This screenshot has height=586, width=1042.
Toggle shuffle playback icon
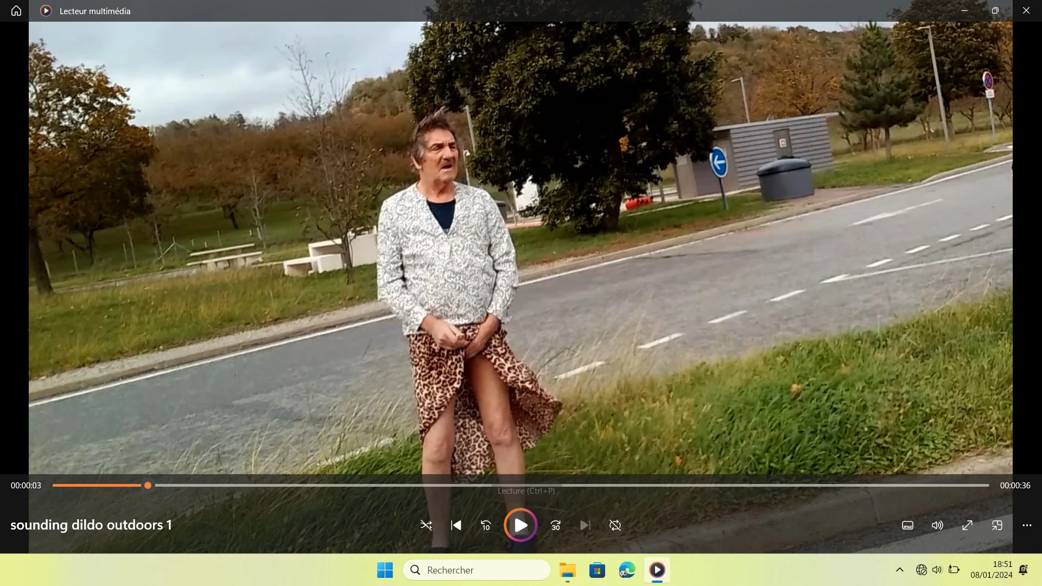point(426,525)
